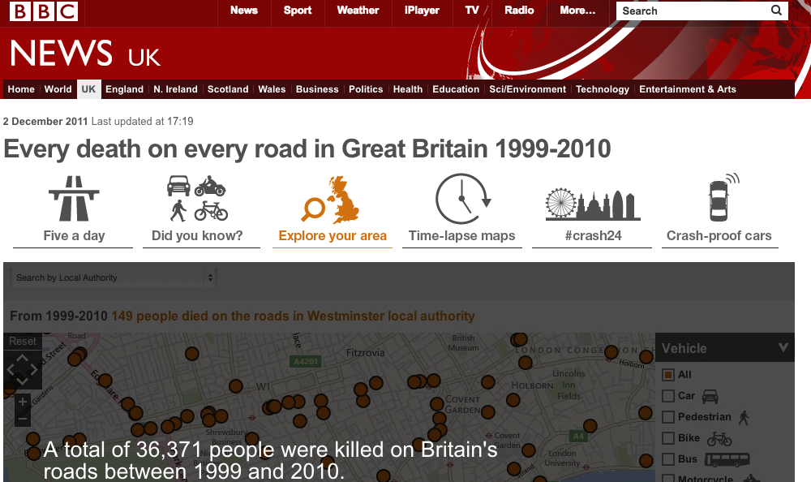Collapse the Vehicle filter panel

click(x=783, y=347)
